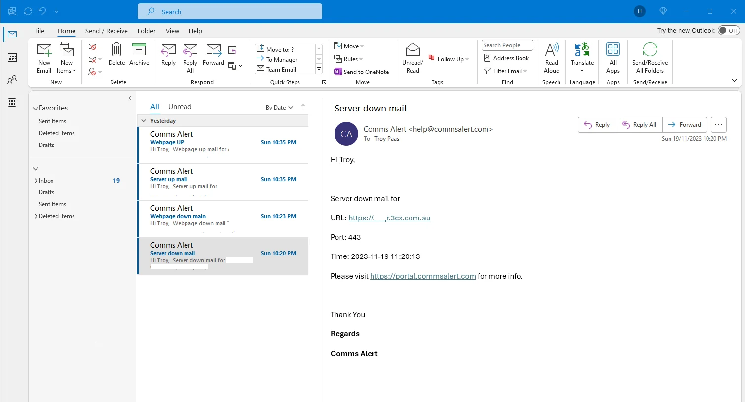Open the Webpage down main email
745x402 pixels.
[223, 219]
